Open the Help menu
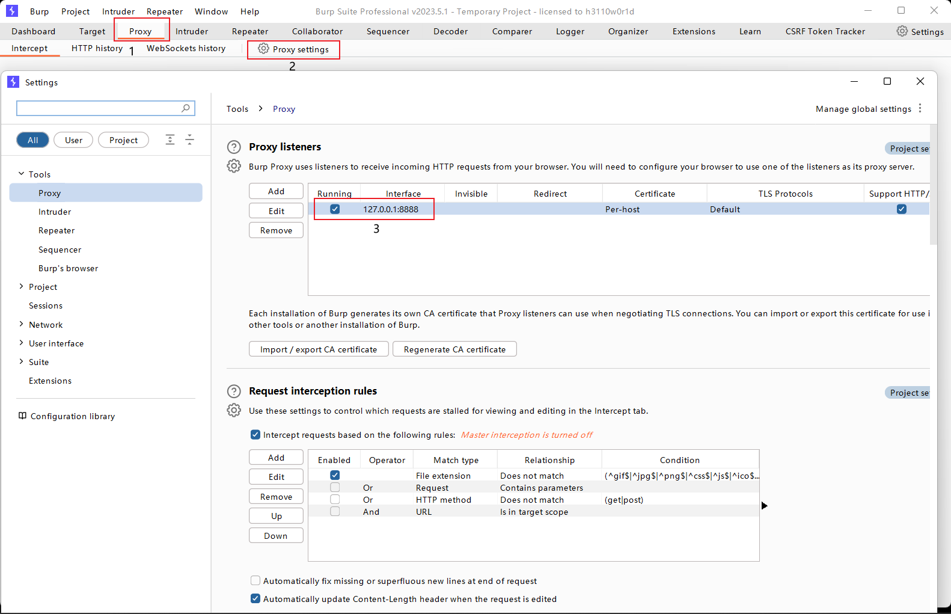951x614 pixels. [x=249, y=11]
